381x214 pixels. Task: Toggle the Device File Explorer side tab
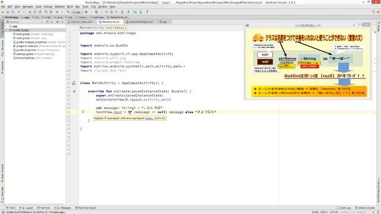click(379, 190)
